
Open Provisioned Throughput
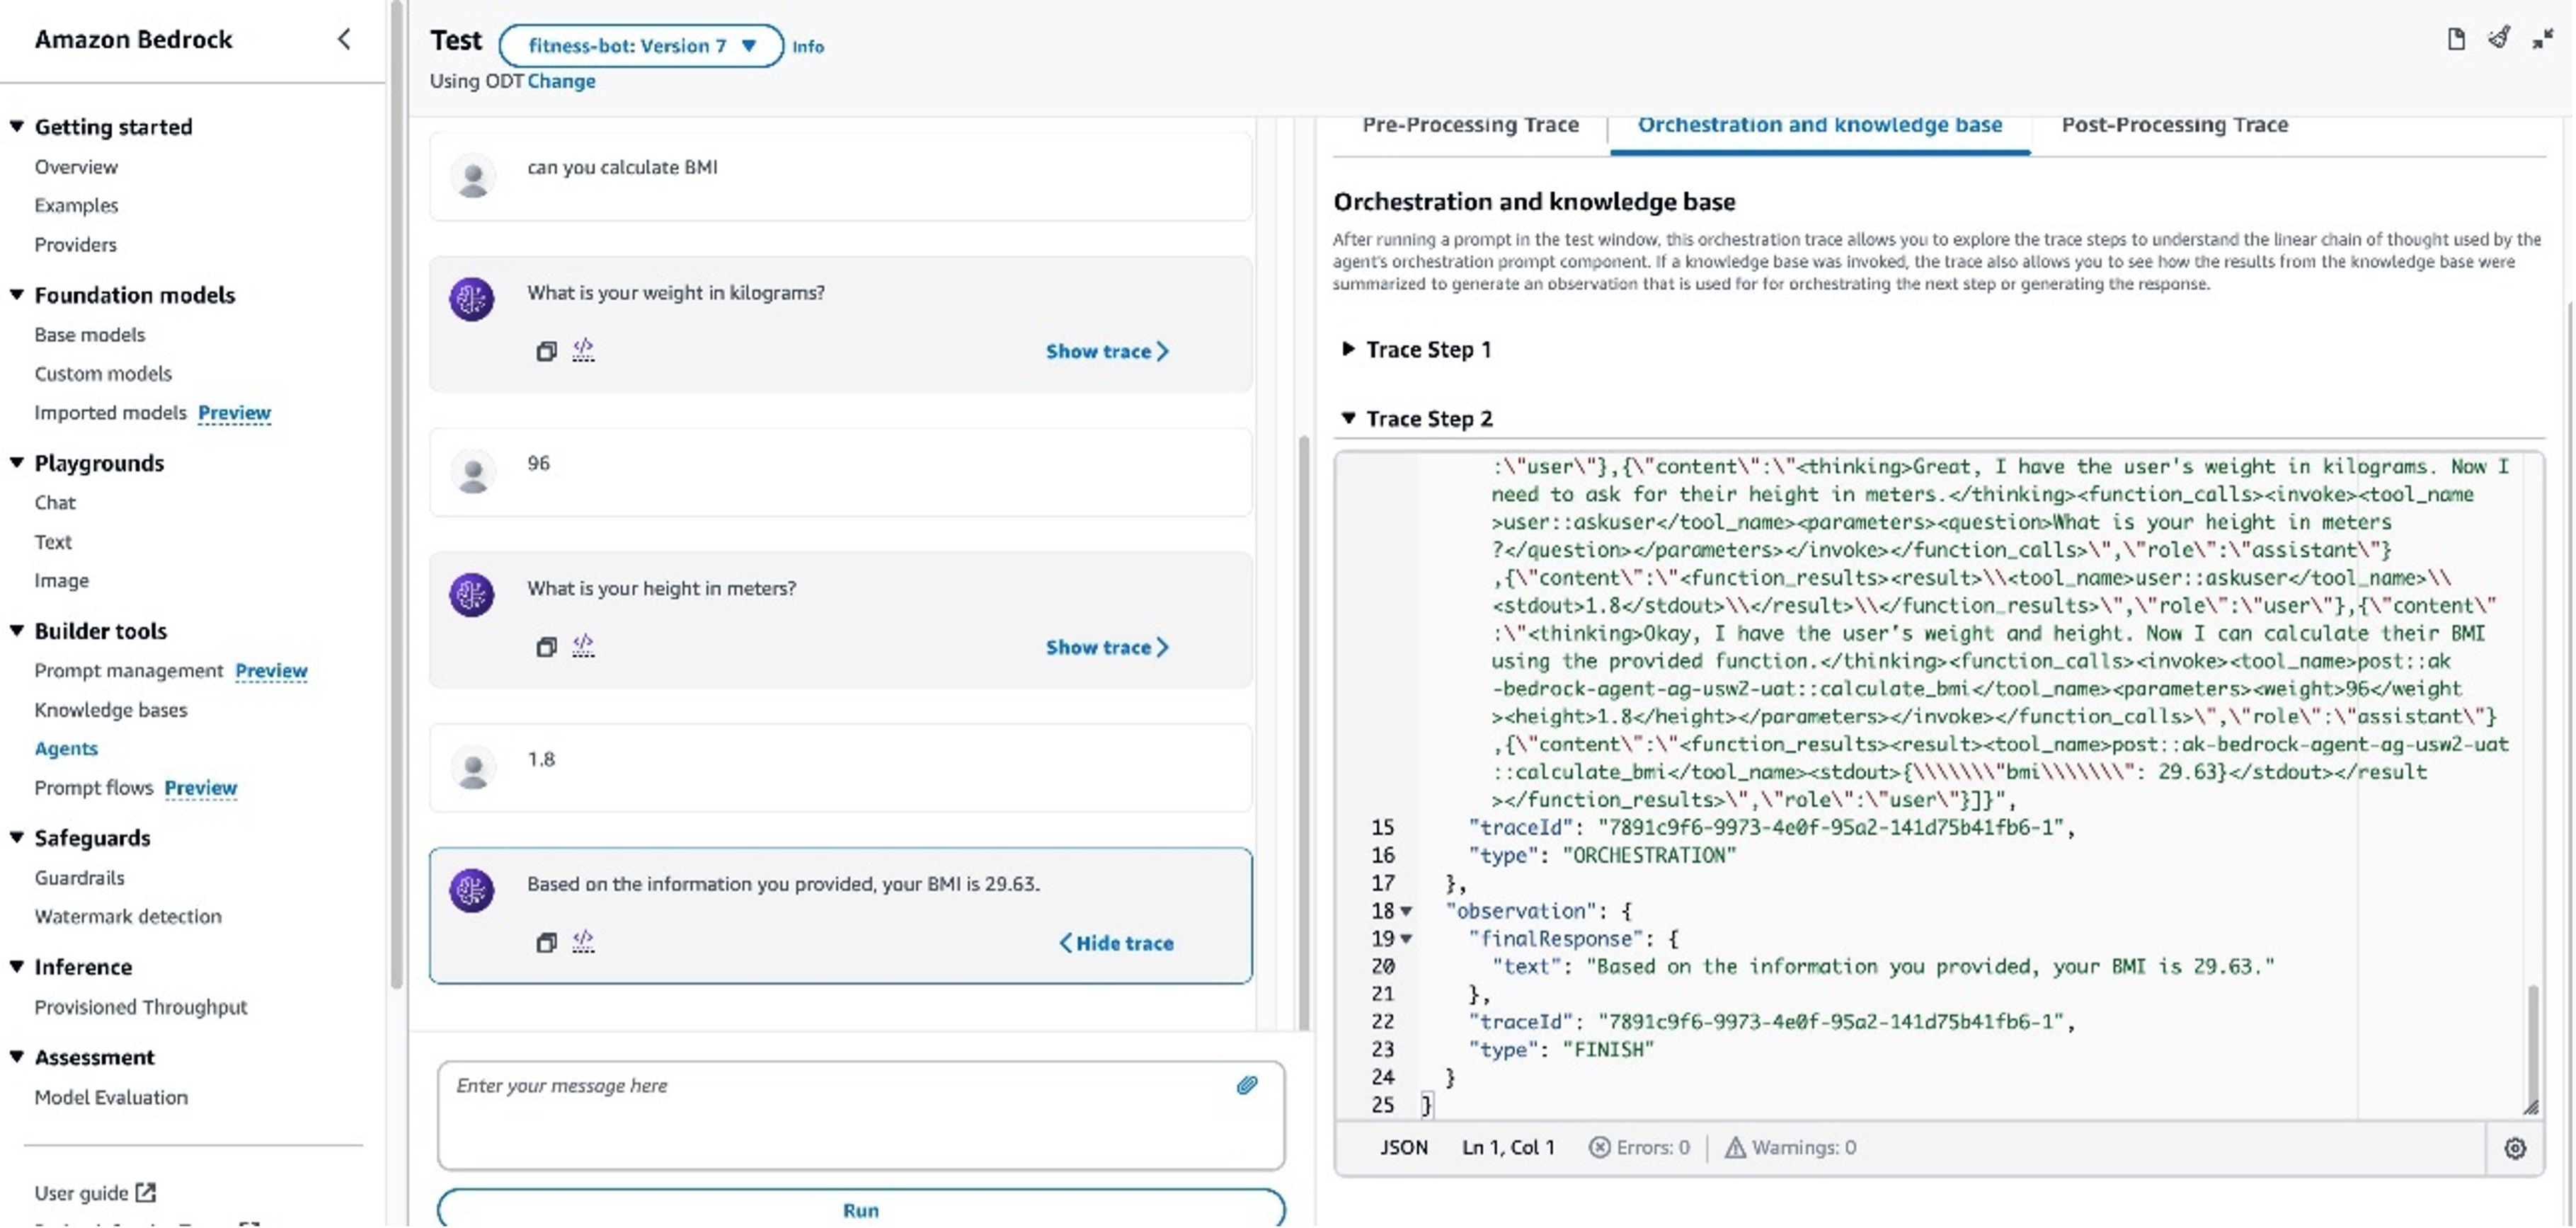click(140, 1007)
